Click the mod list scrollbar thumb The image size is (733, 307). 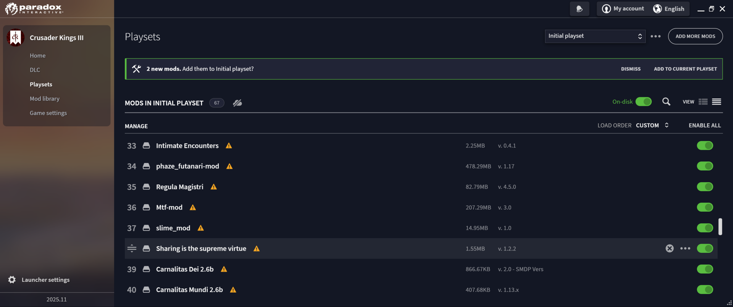pyautogui.click(x=720, y=226)
